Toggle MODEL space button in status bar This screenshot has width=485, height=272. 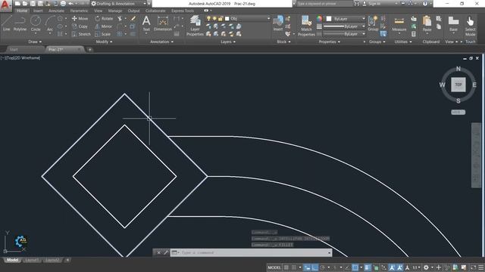tap(274, 267)
